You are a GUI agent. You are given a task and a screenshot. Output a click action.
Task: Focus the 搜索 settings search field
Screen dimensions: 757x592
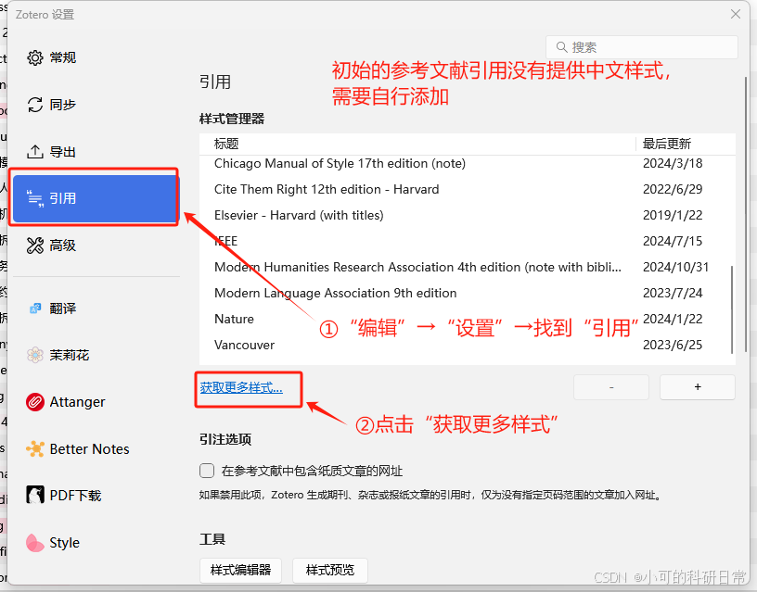click(642, 47)
